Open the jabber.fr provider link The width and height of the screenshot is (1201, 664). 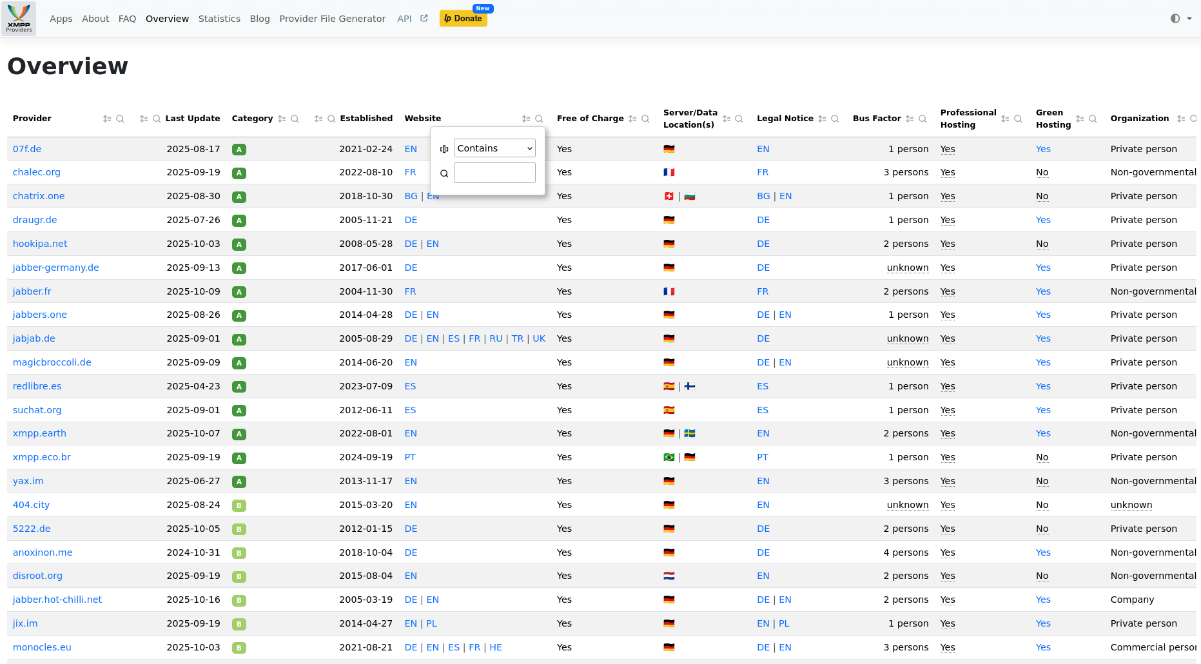[32, 291]
